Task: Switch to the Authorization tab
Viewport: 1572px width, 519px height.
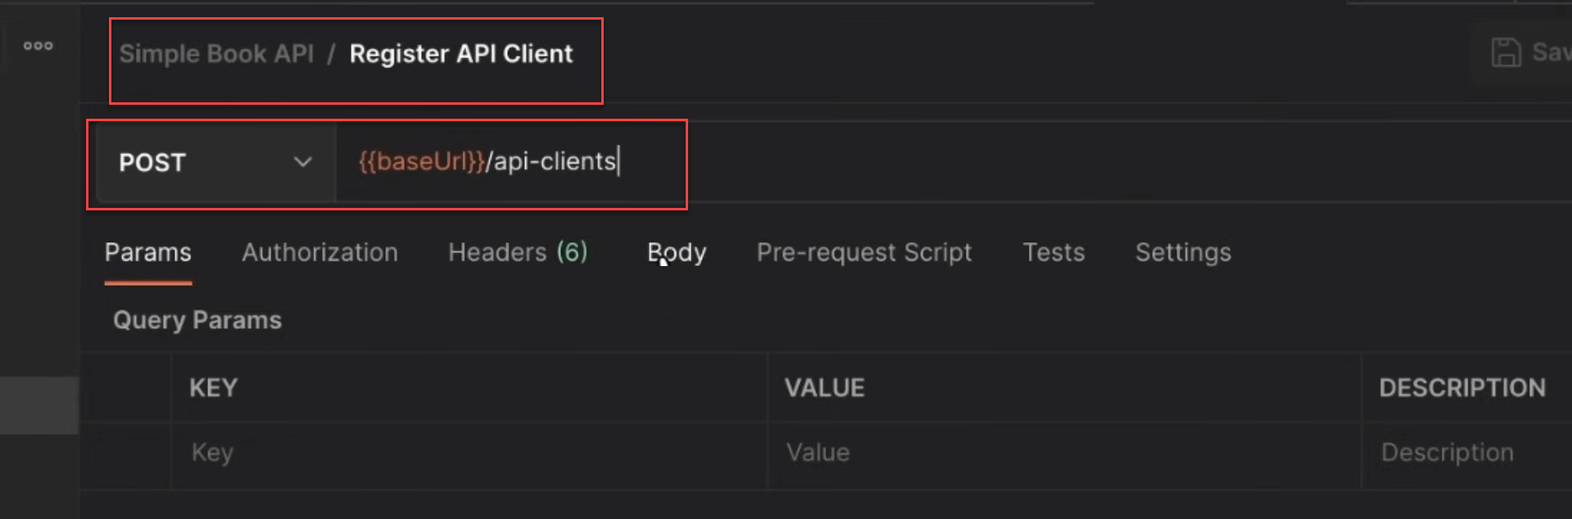Action: point(319,252)
